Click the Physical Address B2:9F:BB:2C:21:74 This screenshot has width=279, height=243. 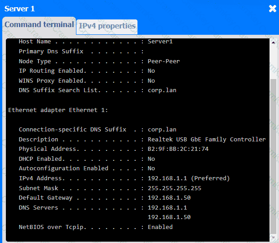[178, 149]
